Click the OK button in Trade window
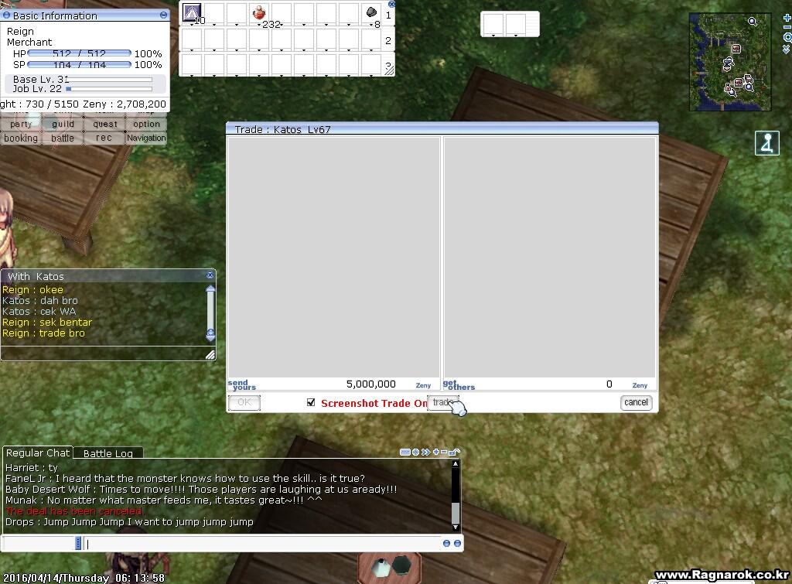 point(244,403)
